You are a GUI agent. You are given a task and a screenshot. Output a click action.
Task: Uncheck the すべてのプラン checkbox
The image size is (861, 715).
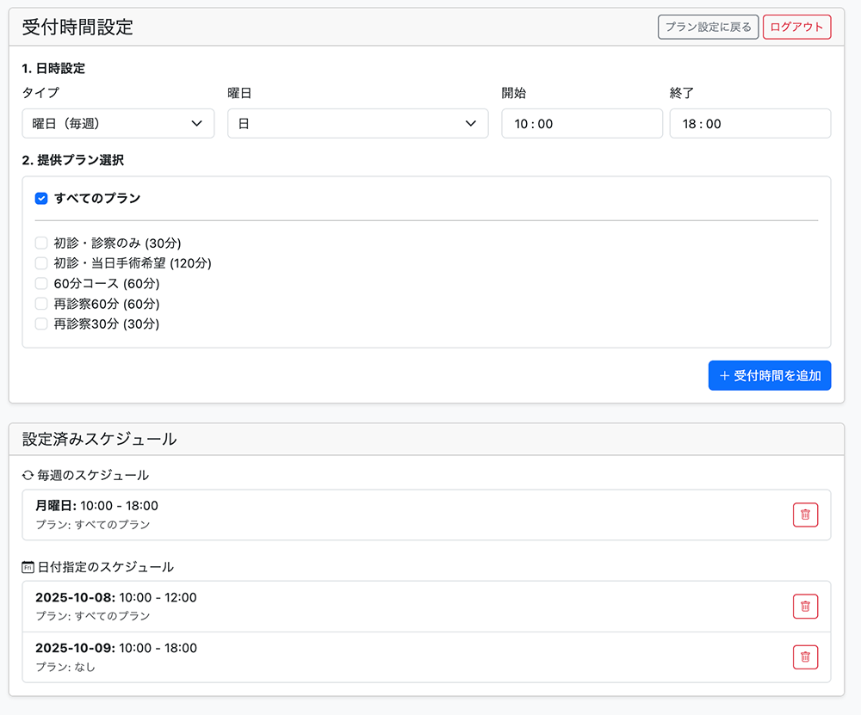[x=41, y=199]
